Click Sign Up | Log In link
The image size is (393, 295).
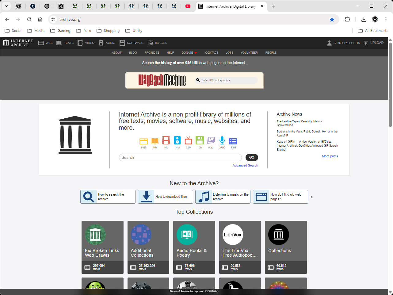point(344,43)
